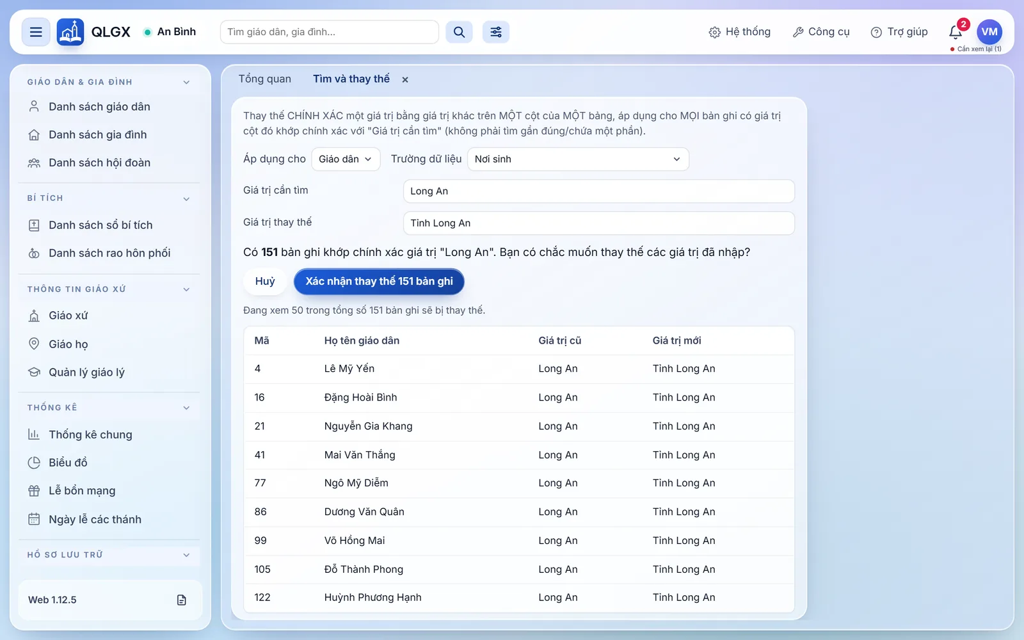Screen dimensions: 1024x640
Task: Open the Trường dữ liệu Nơi sinh dropdown
Action: click(578, 159)
